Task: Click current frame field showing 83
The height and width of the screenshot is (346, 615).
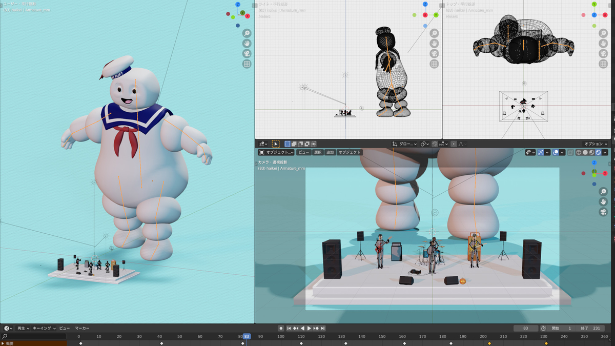Action: click(526, 328)
